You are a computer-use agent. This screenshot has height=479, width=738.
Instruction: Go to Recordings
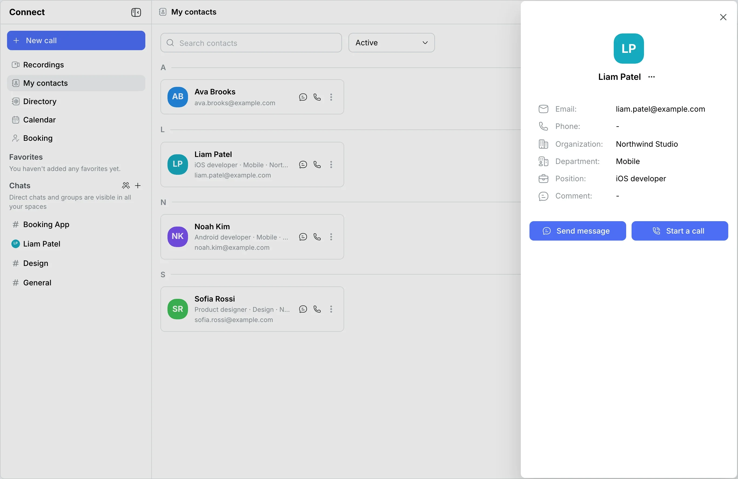click(76, 65)
